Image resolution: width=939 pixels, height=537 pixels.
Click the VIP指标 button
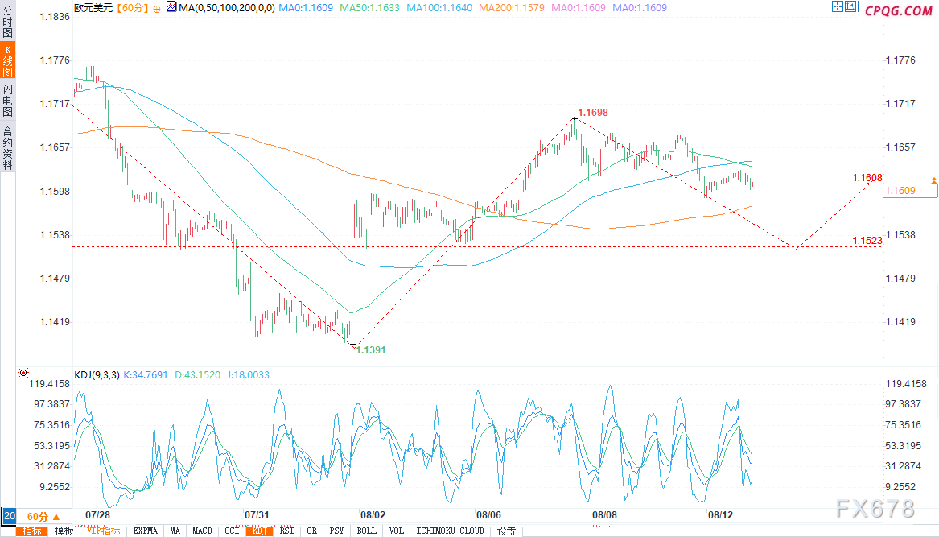(x=103, y=531)
